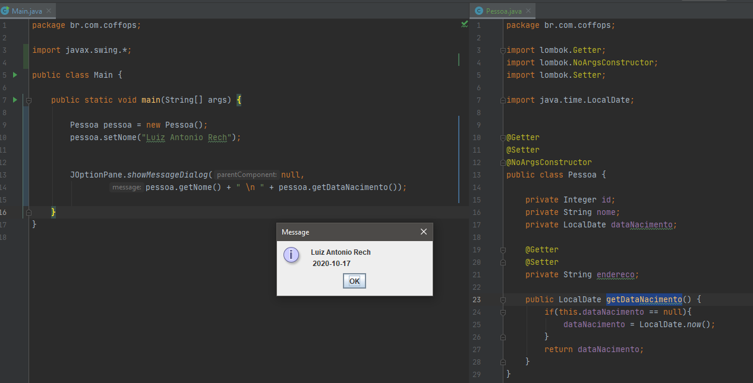The height and width of the screenshot is (383, 753).
Task: Click the class icon on Pessoa.java tab
Action: pyautogui.click(x=478, y=11)
